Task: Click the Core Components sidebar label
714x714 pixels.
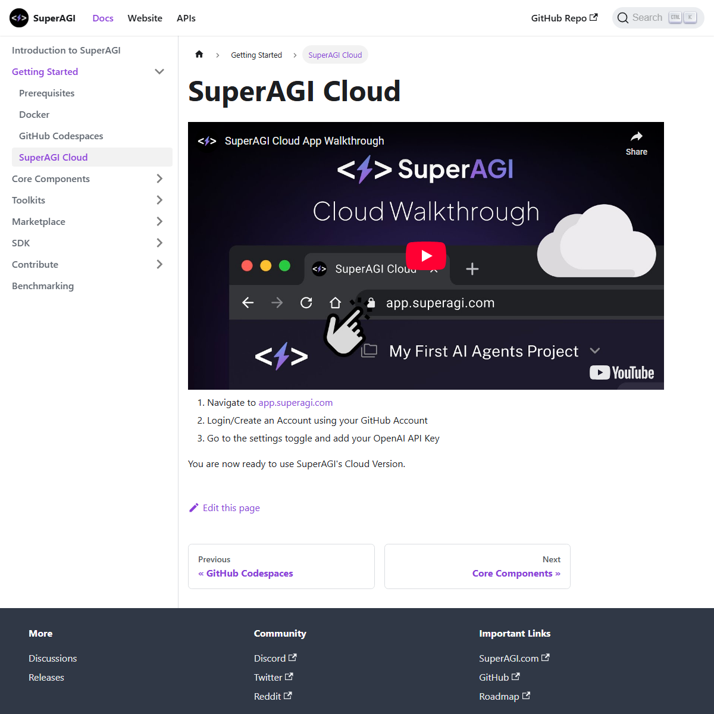Action: coord(51,178)
